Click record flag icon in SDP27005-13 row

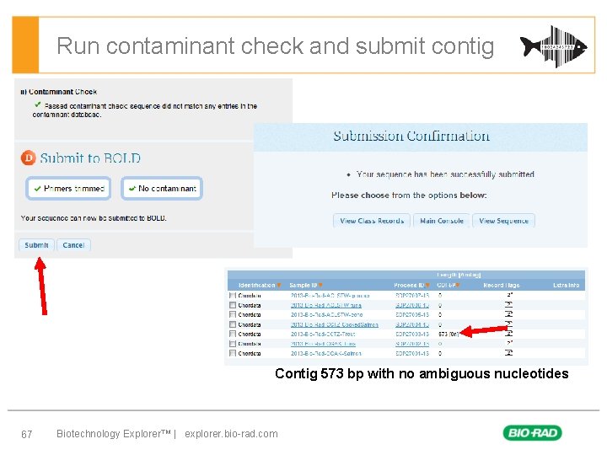point(509,314)
